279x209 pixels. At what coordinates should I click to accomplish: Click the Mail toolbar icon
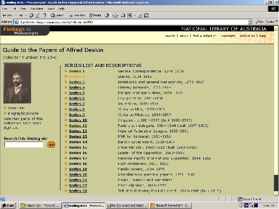114,15
